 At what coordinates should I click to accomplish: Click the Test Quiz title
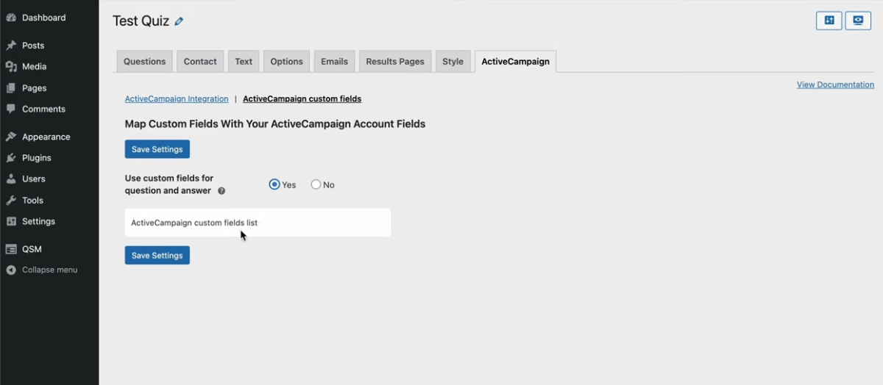click(x=141, y=21)
